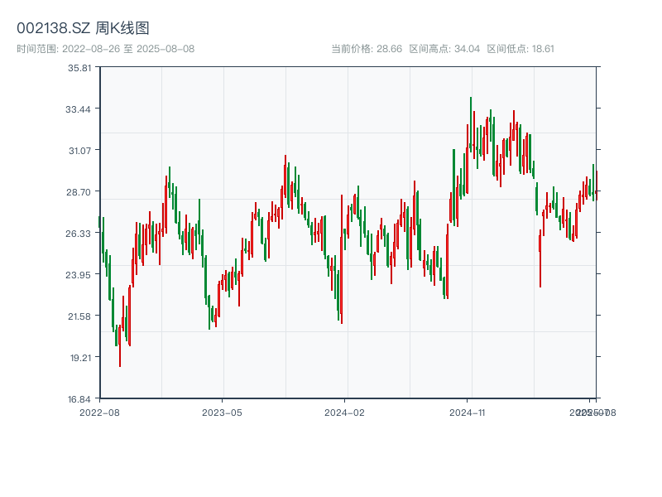This screenshot has width=662, height=497.
Task: Click the x-axis label 2024-02
Action: [344, 413]
